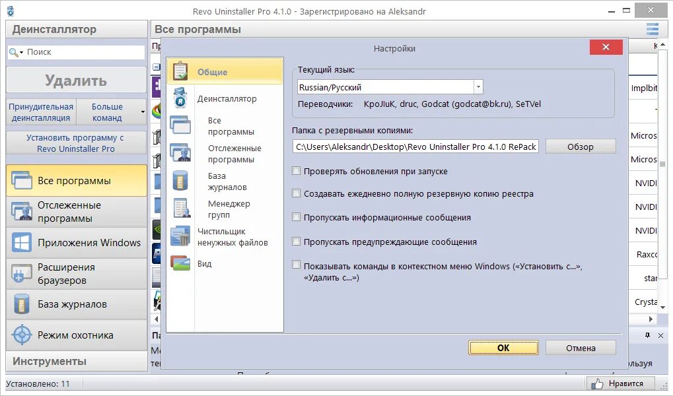This screenshot has width=673, height=396.
Task: Open Все программы in left sidebar
Action: pos(76,181)
